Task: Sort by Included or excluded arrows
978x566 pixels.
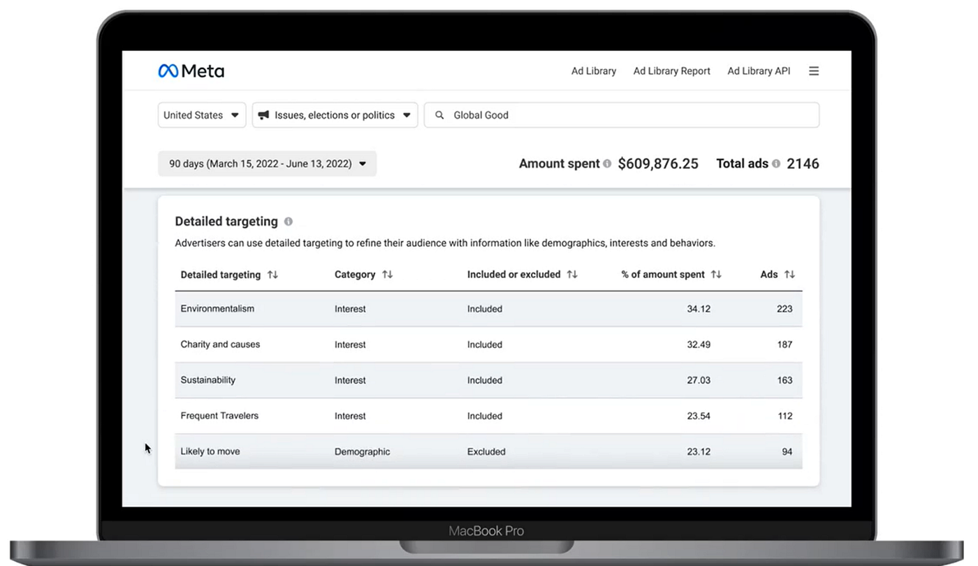Action: tap(572, 275)
